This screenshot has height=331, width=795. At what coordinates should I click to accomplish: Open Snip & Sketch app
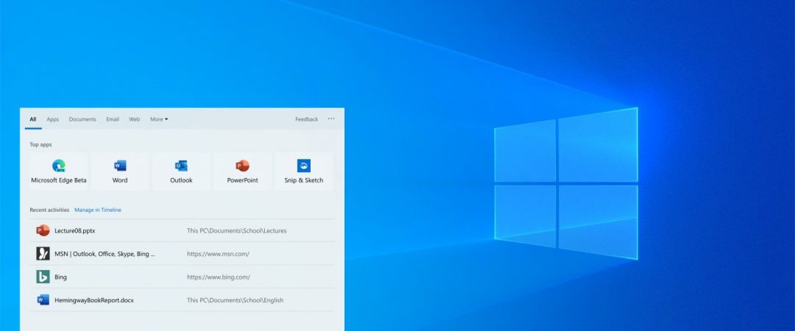pos(304,171)
